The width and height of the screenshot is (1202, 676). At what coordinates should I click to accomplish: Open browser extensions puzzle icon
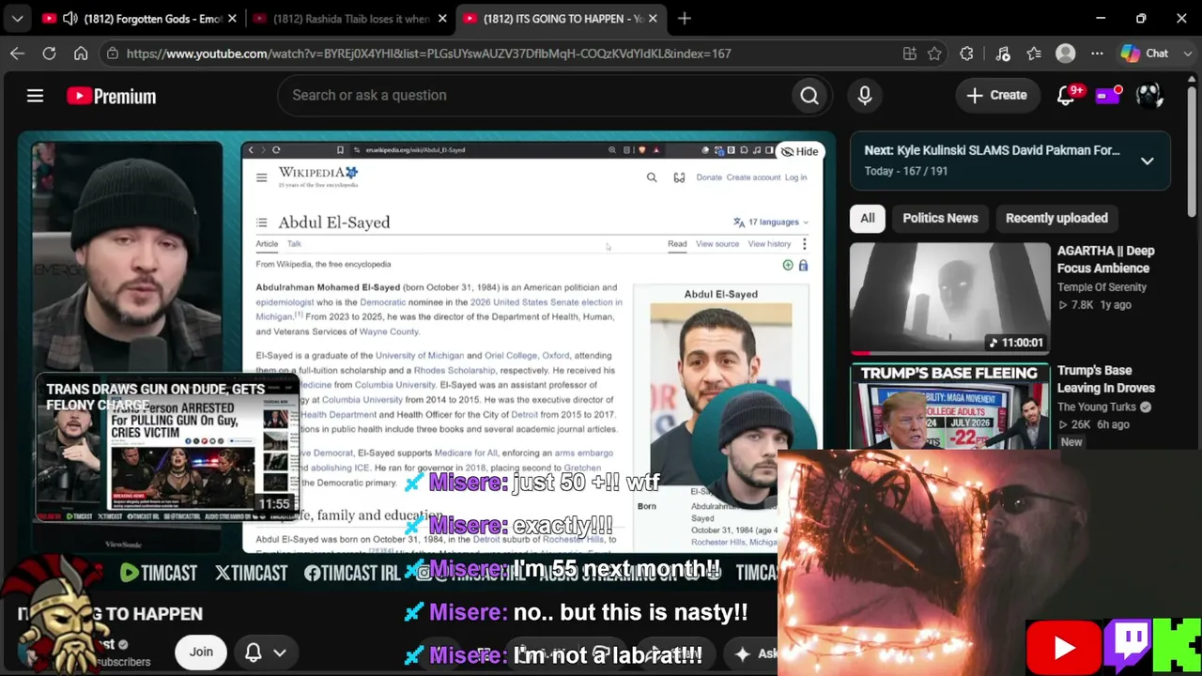(x=966, y=54)
